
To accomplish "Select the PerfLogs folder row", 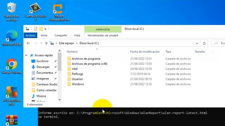I will (x=77, y=74).
